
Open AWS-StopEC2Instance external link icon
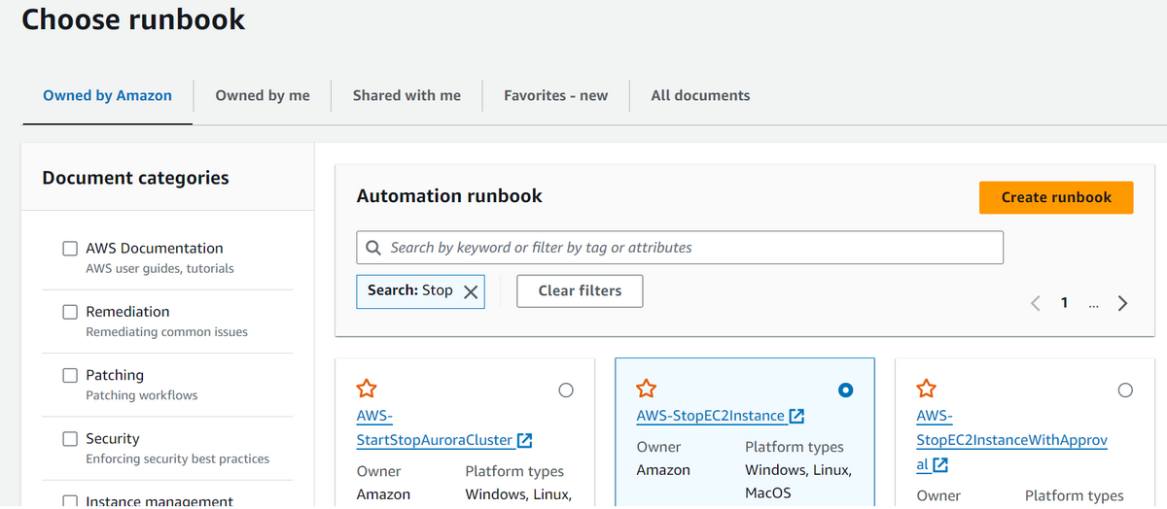pos(796,416)
